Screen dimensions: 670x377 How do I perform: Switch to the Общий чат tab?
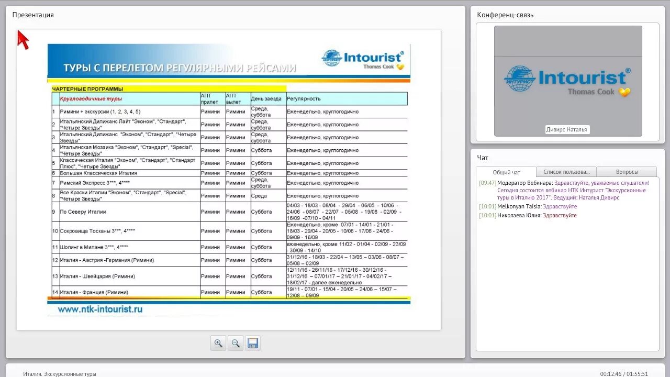tap(506, 172)
